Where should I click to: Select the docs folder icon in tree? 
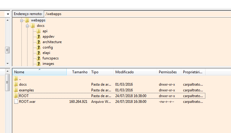point(33,26)
